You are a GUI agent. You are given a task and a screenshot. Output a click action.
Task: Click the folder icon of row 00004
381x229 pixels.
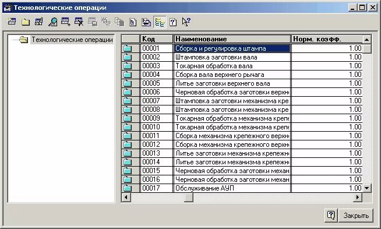pos(128,75)
